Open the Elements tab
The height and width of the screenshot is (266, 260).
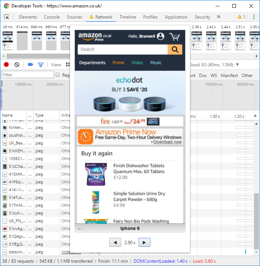28,17
